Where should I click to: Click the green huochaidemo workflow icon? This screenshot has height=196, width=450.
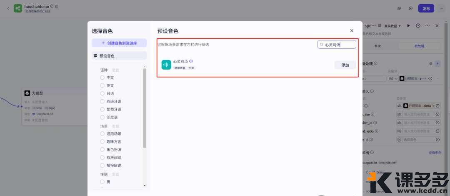coord(18,8)
